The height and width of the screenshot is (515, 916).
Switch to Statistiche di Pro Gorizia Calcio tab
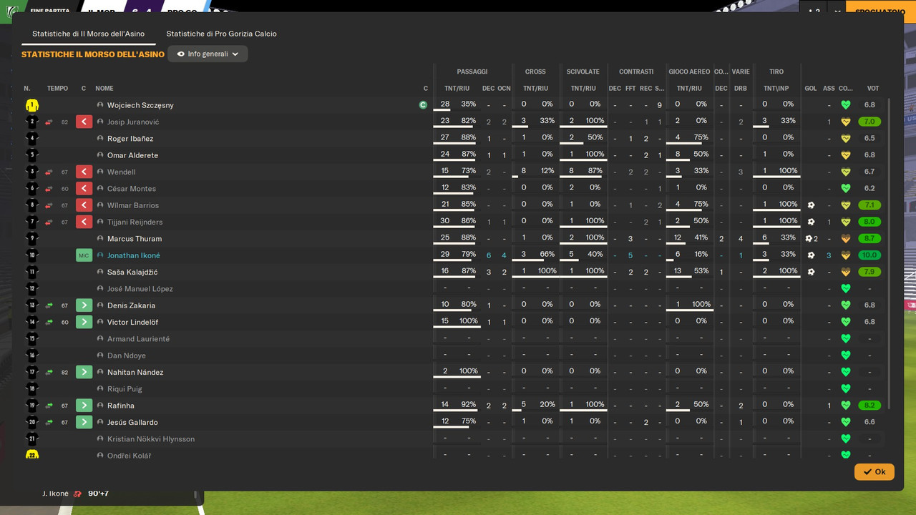click(x=221, y=34)
